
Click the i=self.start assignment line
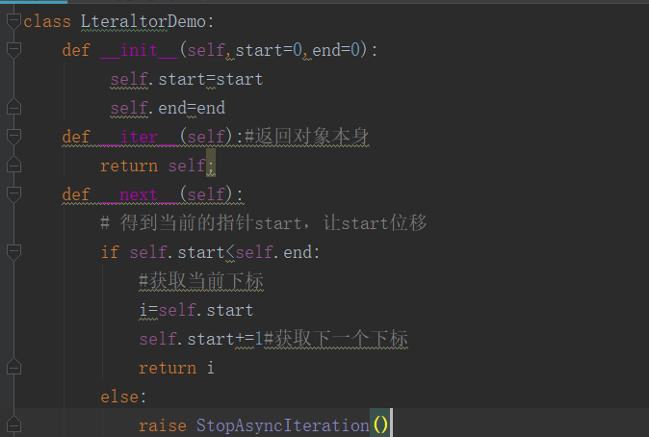(195, 310)
